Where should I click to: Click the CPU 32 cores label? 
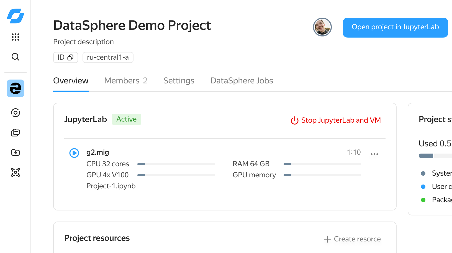pos(108,164)
